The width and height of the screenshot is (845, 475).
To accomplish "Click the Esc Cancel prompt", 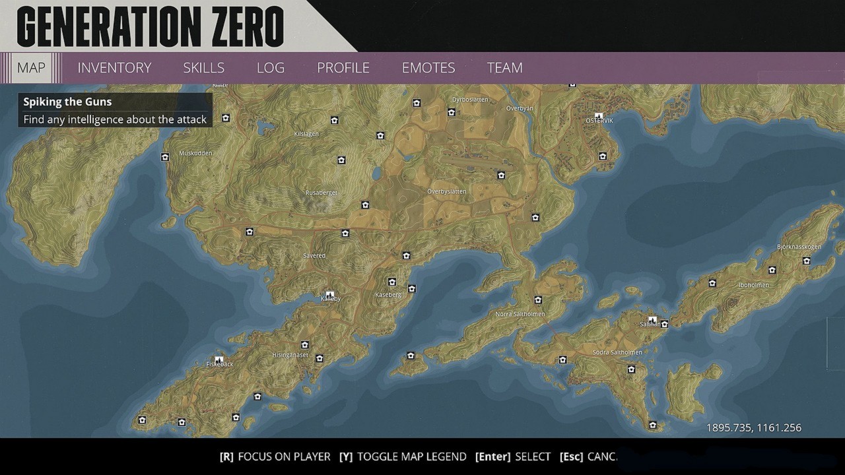I will 588,457.
